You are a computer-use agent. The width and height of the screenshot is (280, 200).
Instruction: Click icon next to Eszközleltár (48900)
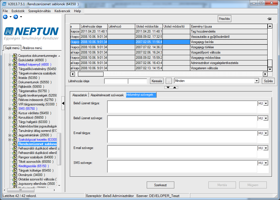pyautogui.click(x=15, y=60)
